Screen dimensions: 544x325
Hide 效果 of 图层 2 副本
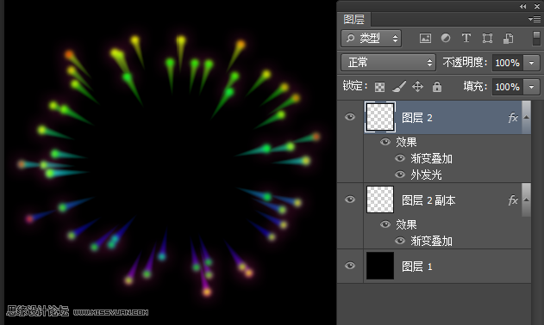(x=385, y=224)
